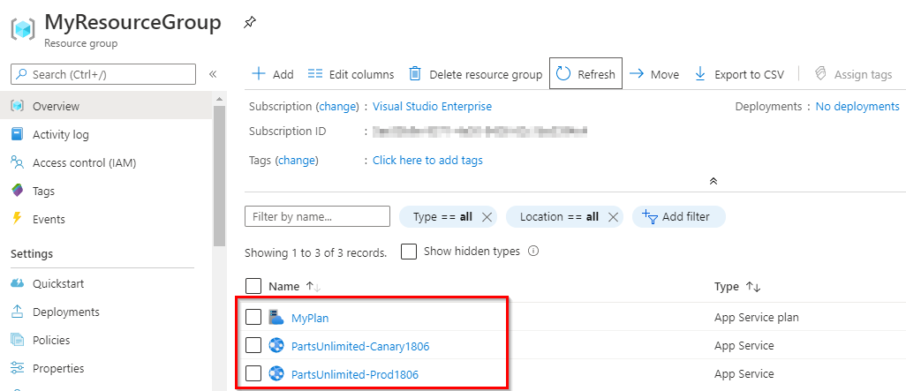Click Delete resource group
Screen dimensions: 906x391
476,74
